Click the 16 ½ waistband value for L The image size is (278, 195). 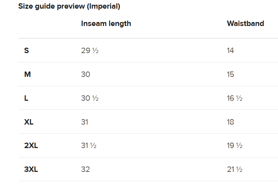coord(234,98)
